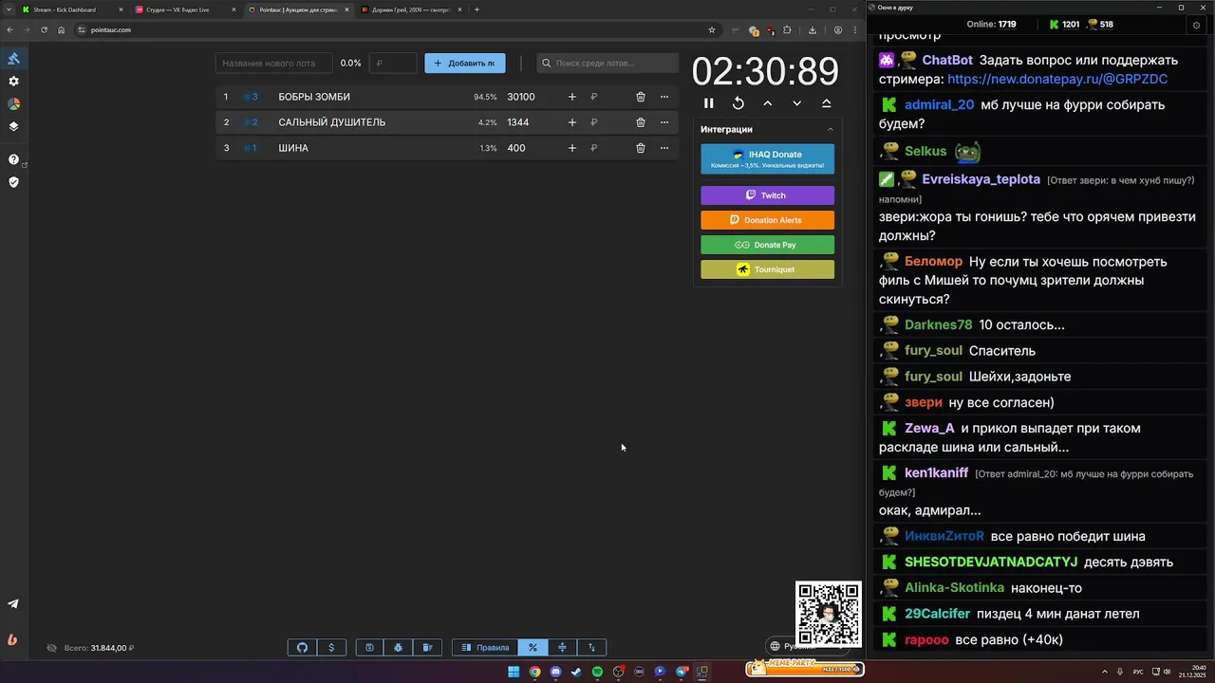
Task: Connect the Donate Pay integration
Action: [x=767, y=245]
